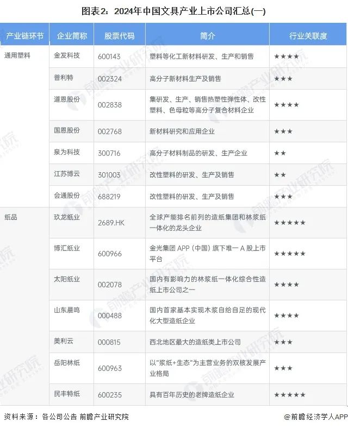Image resolution: width=348 pixels, height=428 pixels.
Task: Select the chart title 图表2：2024年中国文具产业上市公司汇总(一)
Action: click(173, 11)
